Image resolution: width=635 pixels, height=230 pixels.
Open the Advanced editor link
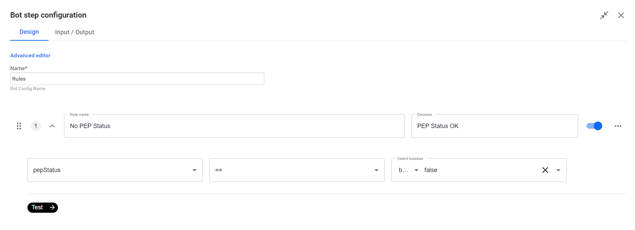(x=30, y=55)
